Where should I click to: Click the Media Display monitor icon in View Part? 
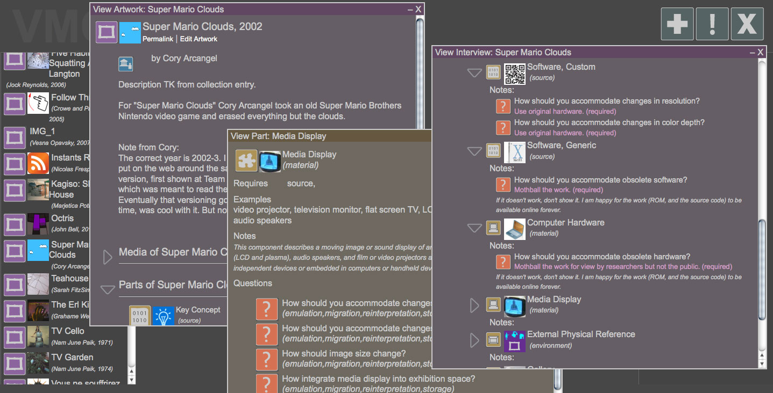(x=270, y=161)
